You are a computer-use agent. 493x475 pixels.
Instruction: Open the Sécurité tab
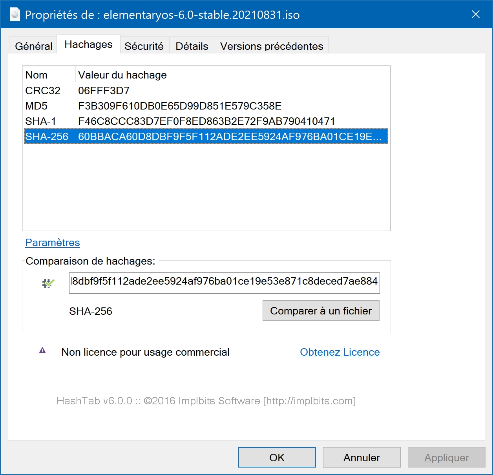pyautogui.click(x=144, y=46)
